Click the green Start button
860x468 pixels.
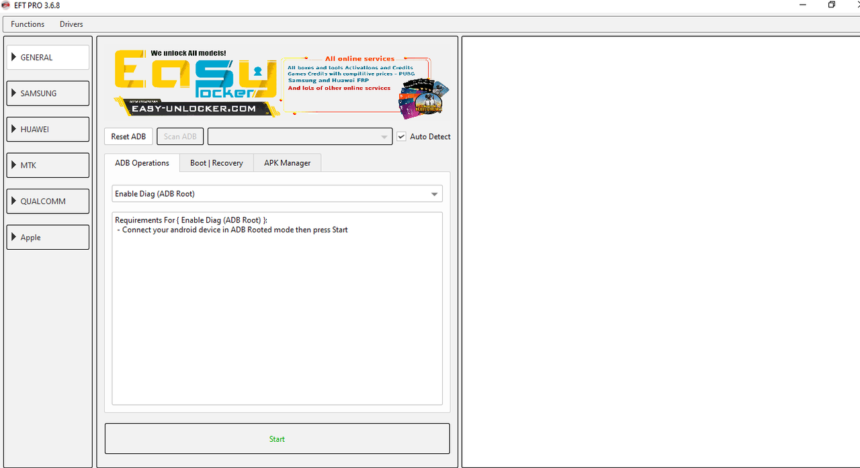(x=277, y=438)
